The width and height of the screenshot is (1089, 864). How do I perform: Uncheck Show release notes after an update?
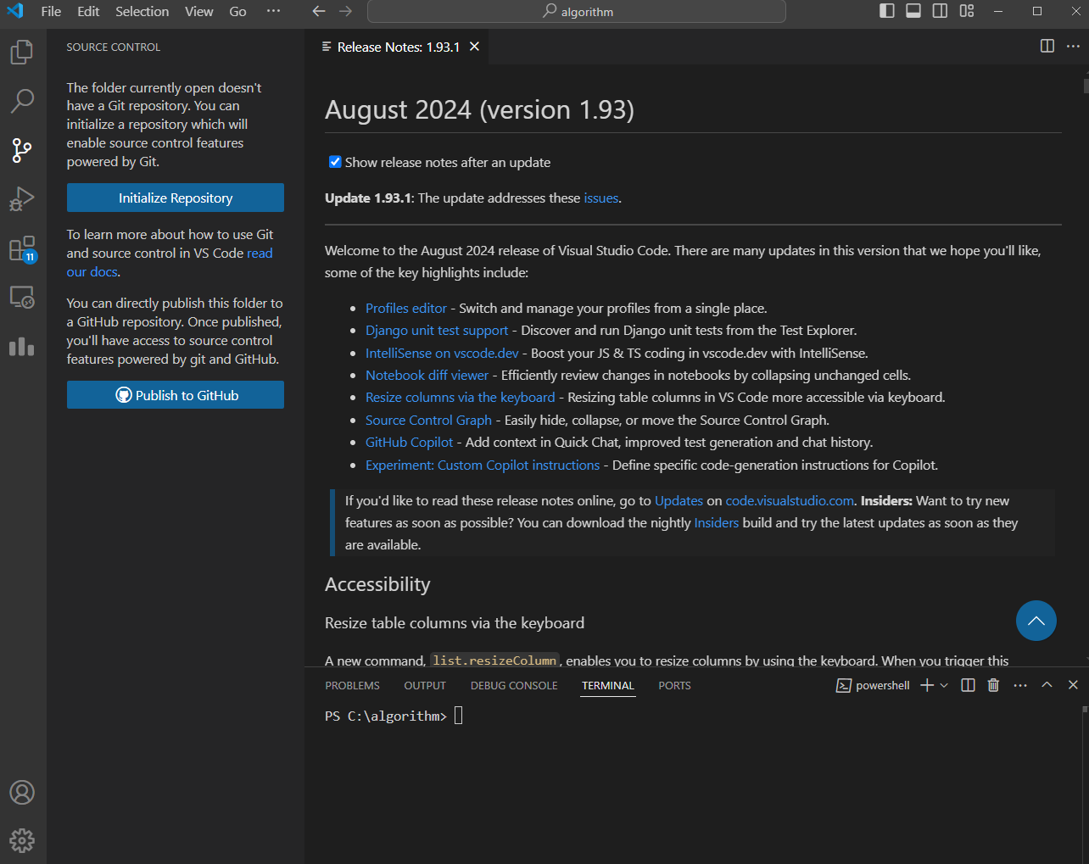pyautogui.click(x=335, y=162)
